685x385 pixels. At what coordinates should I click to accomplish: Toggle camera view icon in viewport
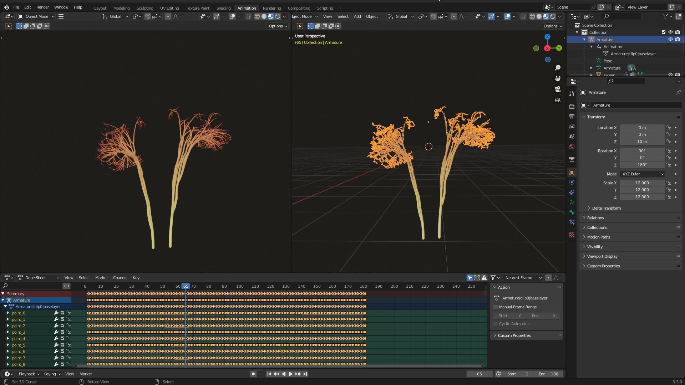click(558, 89)
